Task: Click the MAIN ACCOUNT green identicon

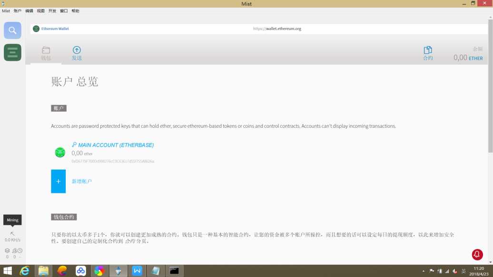Action: (x=60, y=153)
